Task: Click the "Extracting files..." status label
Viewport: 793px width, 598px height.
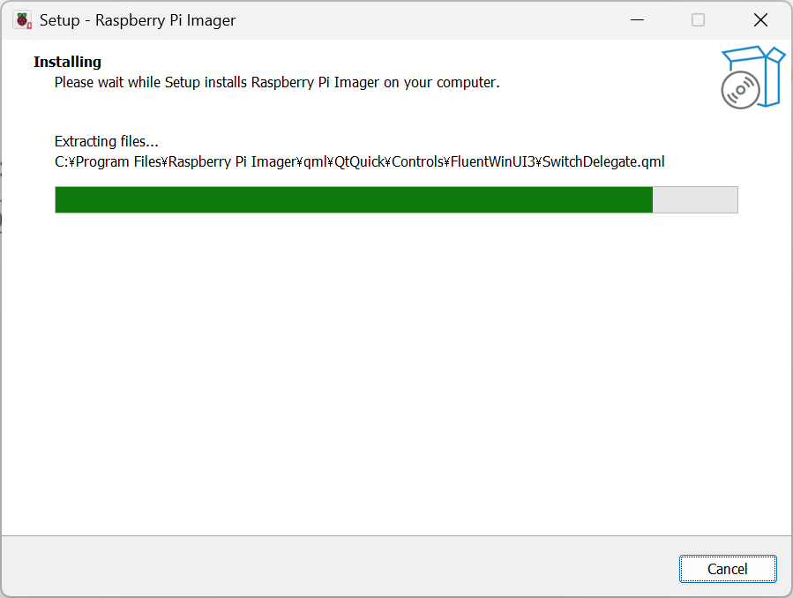Action: pyautogui.click(x=106, y=141)
